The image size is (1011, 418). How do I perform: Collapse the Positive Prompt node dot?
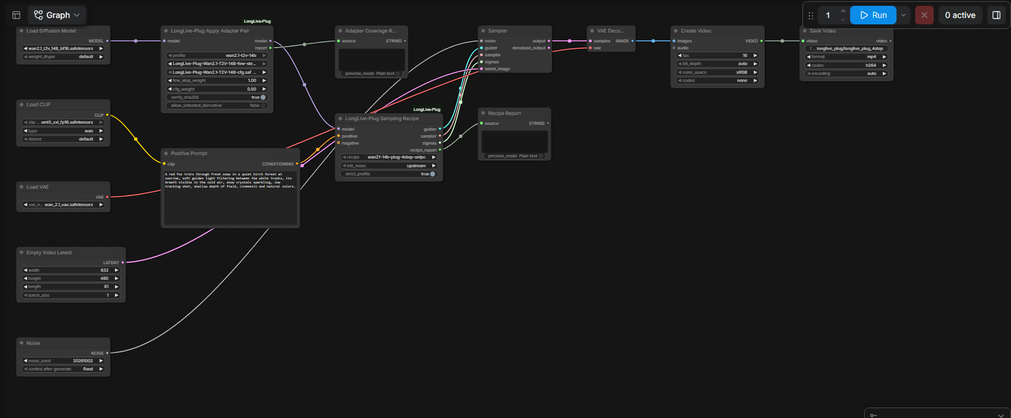pos(166,153)
